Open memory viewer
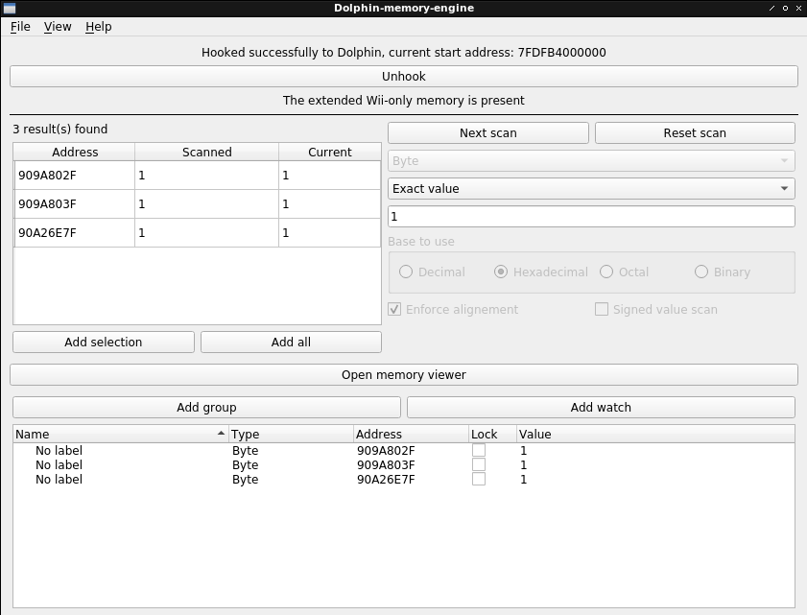Viewport: 807px width, 615px height. click(403, 375)
